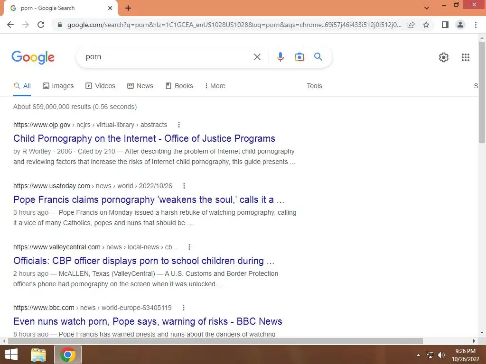Click the Chrome taskbar icon
486x364 pixels.
(x=68, y=355)
